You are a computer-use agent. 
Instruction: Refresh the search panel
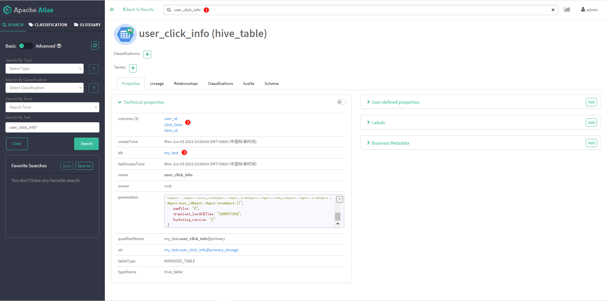point(95,46)
